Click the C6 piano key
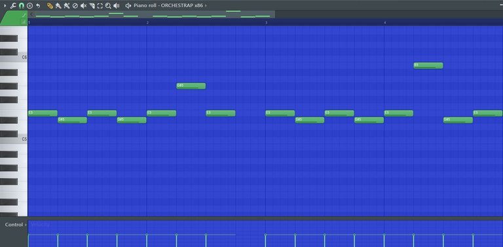503x247 pixels. 14,58
